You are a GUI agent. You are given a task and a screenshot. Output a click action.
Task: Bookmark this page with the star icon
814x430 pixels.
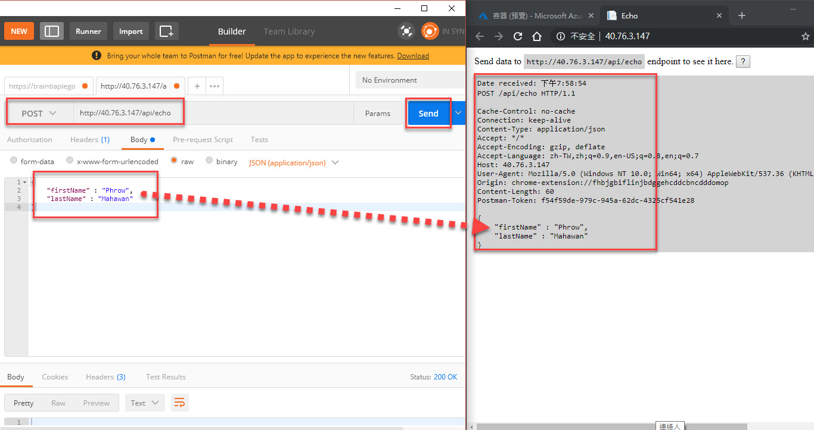(x=806, y=36)
